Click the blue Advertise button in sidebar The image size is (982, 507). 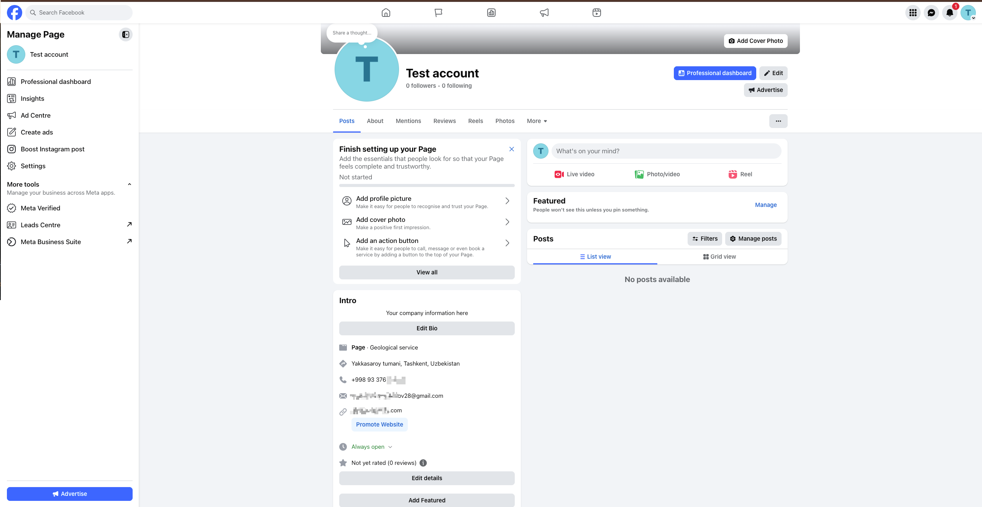pos(70,494)
